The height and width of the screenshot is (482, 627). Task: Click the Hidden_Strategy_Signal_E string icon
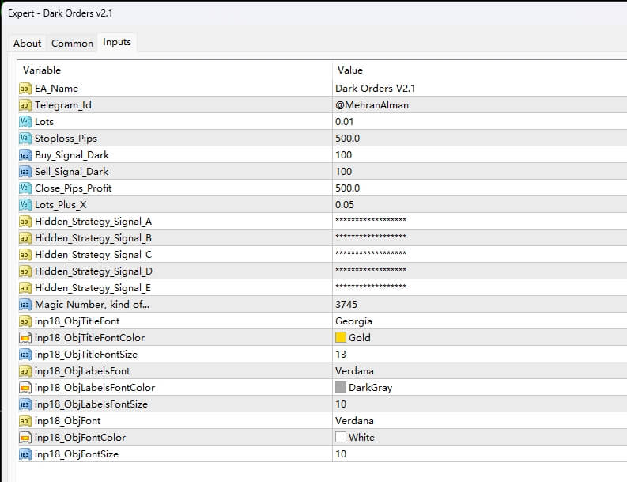point(25,288)
